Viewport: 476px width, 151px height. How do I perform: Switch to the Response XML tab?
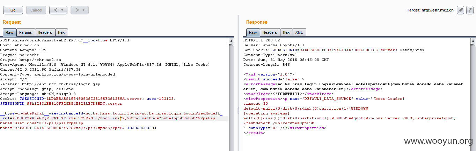coord(299,32)
